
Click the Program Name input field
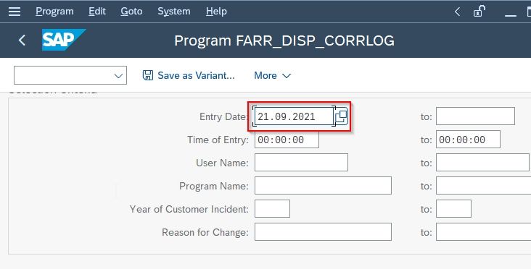(x=323, y=185)
